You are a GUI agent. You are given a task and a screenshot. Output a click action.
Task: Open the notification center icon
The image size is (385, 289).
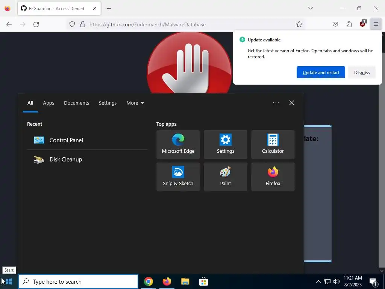(373, 281)
